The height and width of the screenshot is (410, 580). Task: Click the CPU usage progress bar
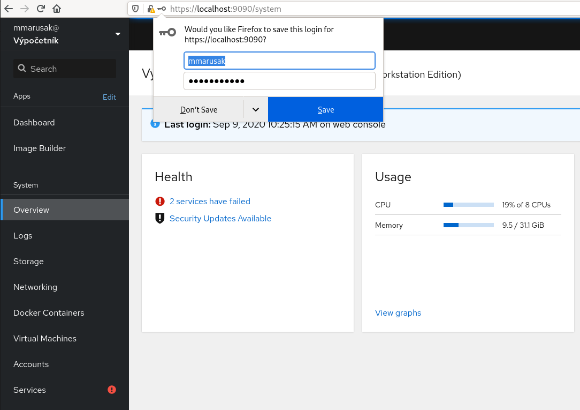pyautogui.click(x=469, y=205)
